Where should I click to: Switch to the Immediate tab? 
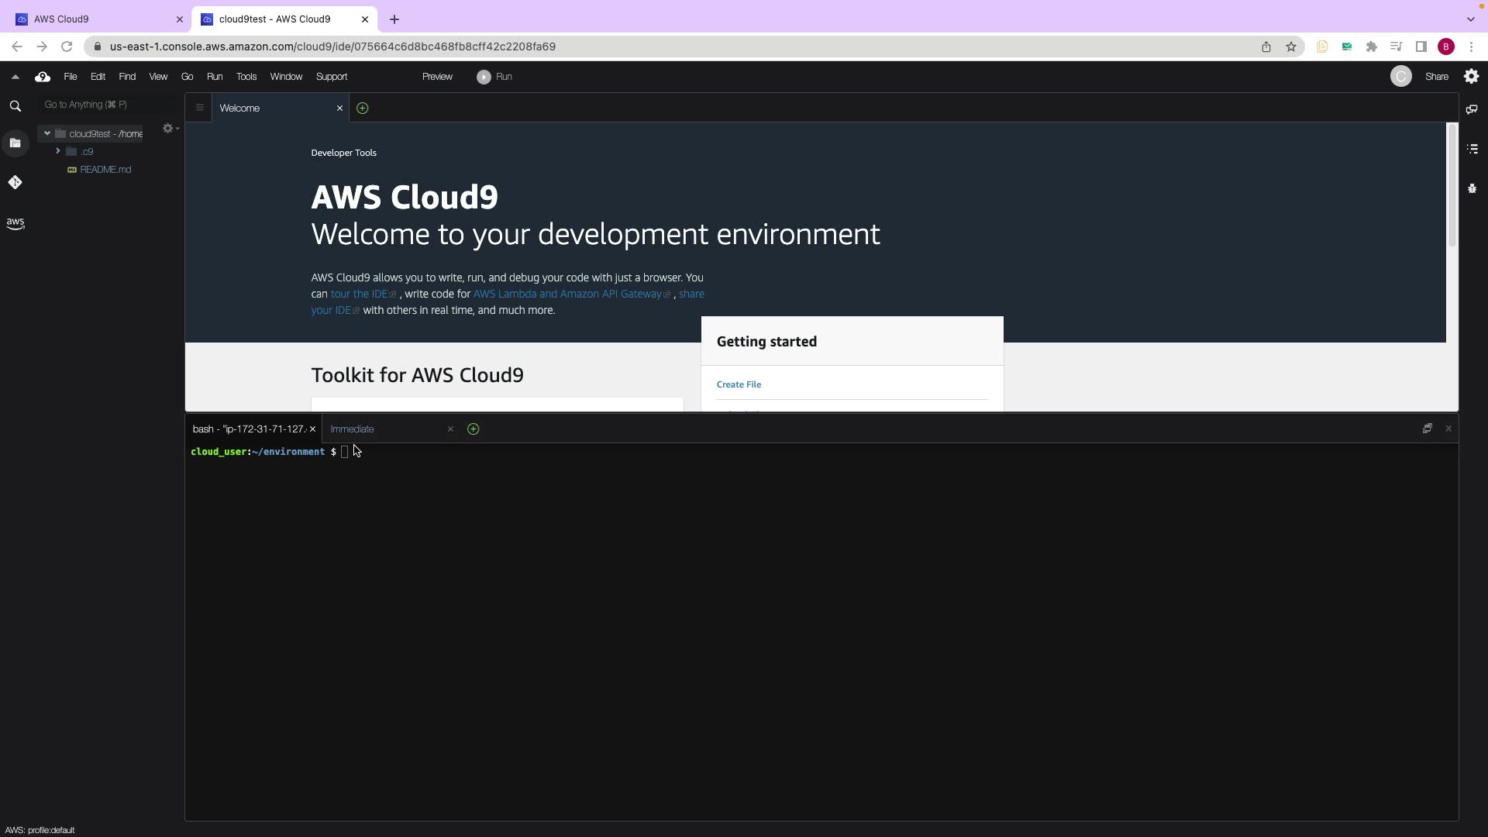[352, 429]
